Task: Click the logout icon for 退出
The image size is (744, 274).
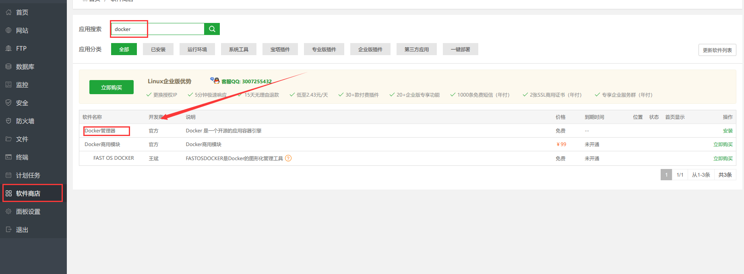Action: [8, 229]
